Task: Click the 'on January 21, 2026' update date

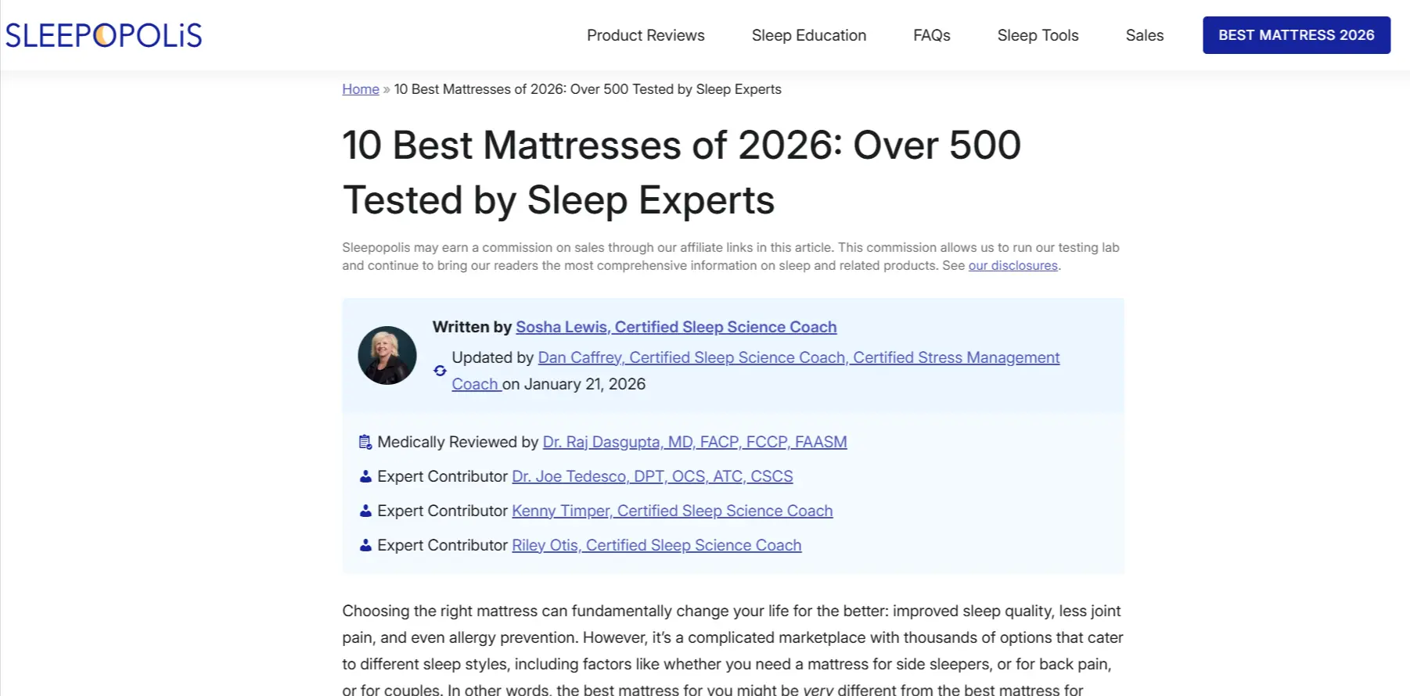Action: [x=574, y=384]
